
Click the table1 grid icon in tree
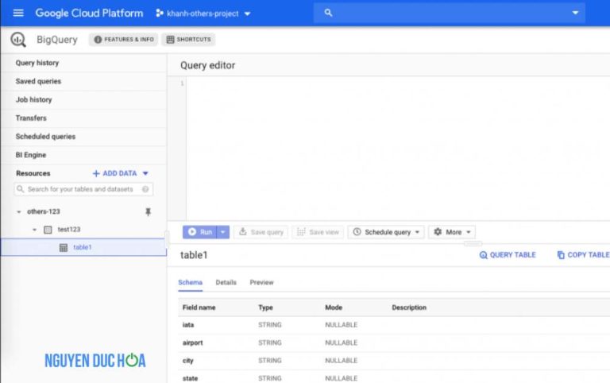64,248
